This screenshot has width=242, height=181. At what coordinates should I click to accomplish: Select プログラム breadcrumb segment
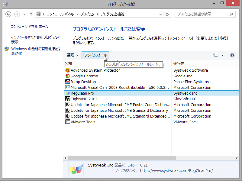point(87,14)
